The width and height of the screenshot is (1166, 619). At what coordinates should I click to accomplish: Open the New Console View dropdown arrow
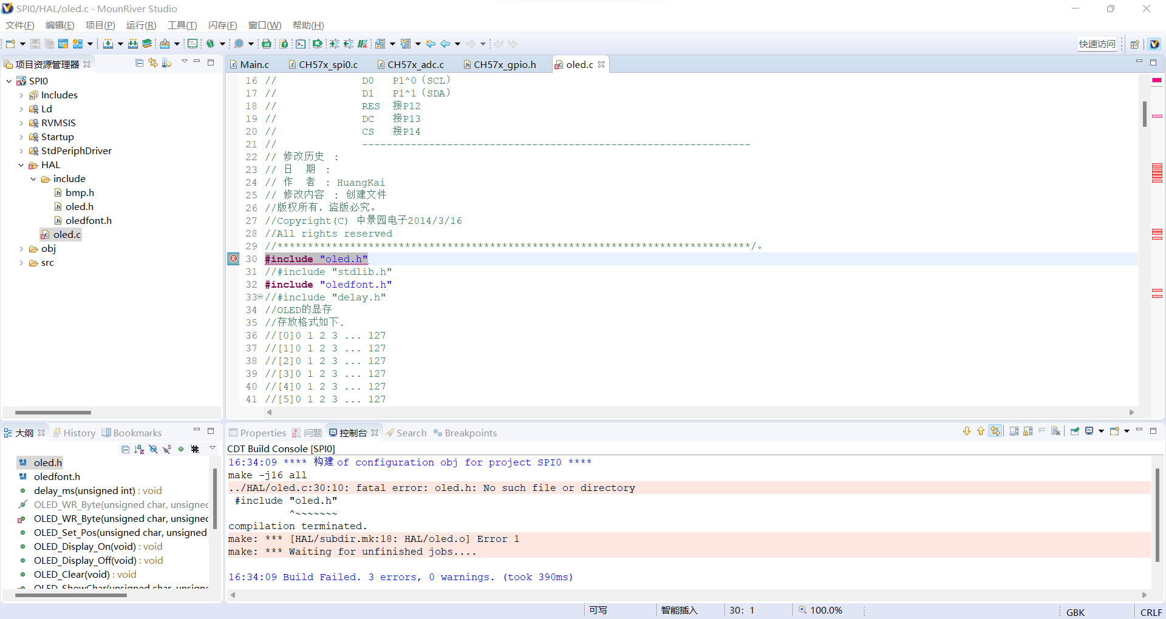pyautogui.click(x=1127, y=431)
